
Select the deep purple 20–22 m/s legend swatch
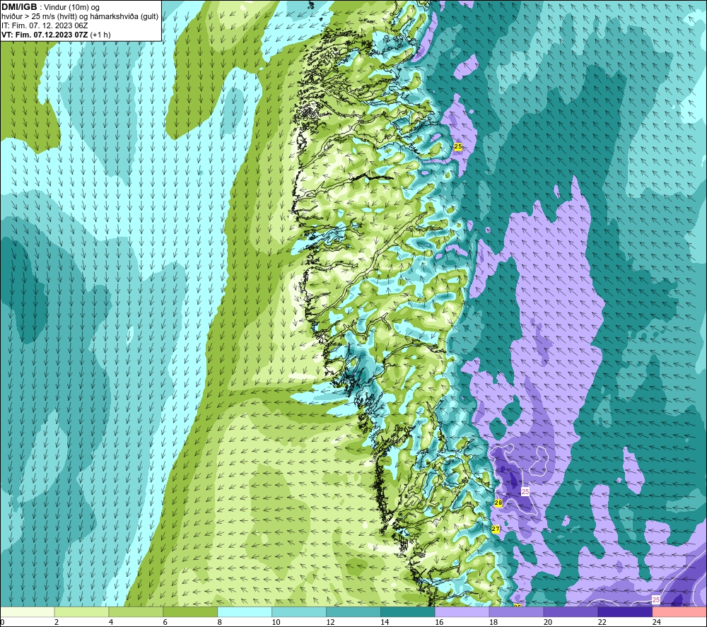click(571, 611)
